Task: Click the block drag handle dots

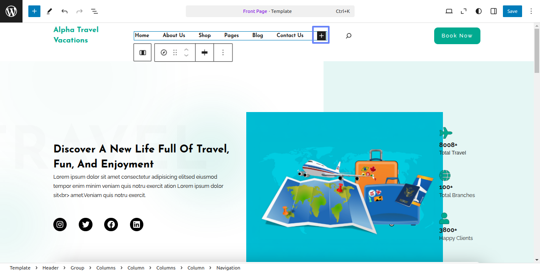Action: [175, 52]
